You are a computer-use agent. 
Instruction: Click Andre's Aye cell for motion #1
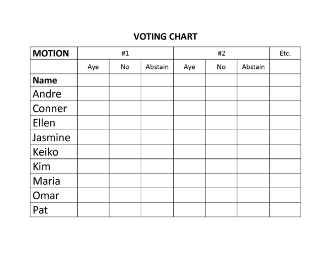(93, 94)
